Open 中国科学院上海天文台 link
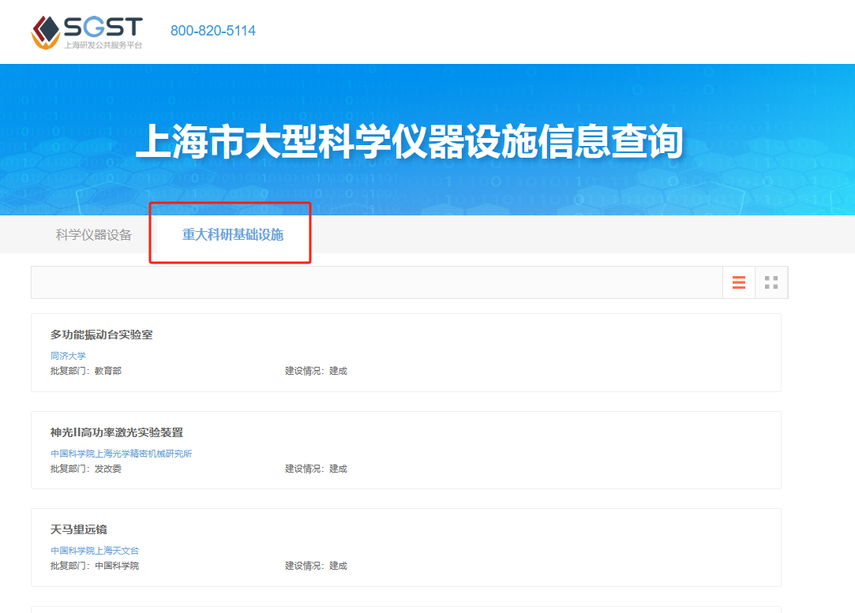Viewport: 855px width, 613px height. point(95,551)
